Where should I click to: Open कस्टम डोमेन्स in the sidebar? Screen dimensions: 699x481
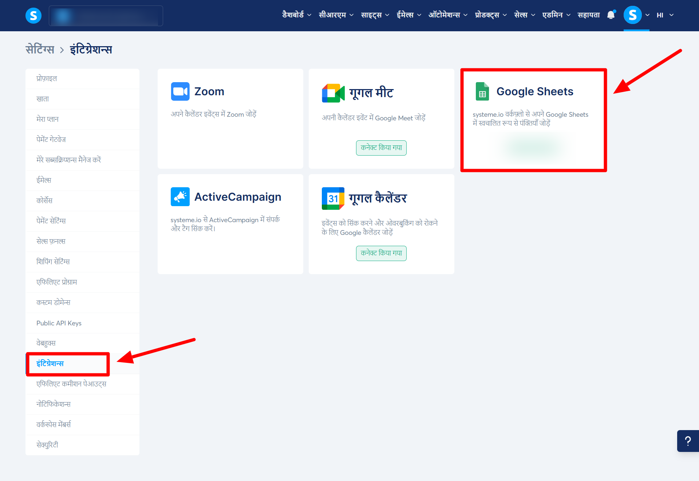click(x=82, y=302)
